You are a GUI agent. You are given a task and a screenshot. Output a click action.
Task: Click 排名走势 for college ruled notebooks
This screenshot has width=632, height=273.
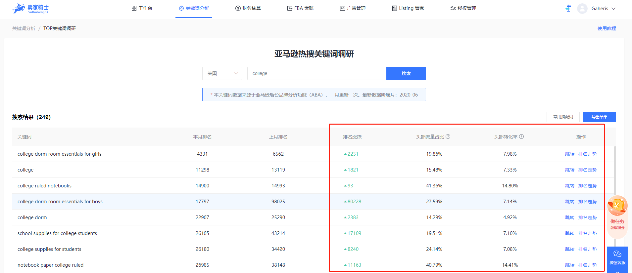(x=587, y=186)
